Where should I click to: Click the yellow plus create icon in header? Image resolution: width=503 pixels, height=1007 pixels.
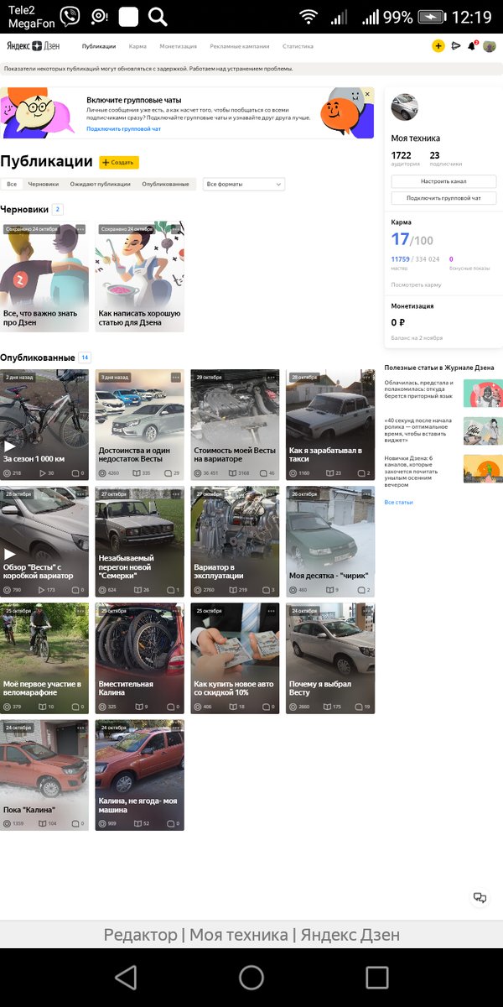coord(438,46)
